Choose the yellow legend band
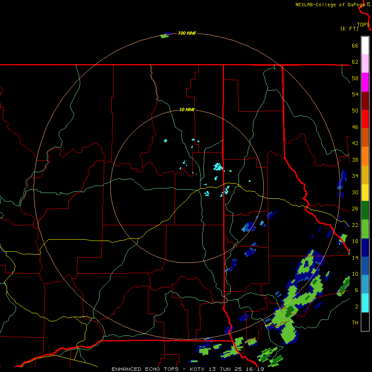This screenshot has height=372, width=372. (365, 193)
